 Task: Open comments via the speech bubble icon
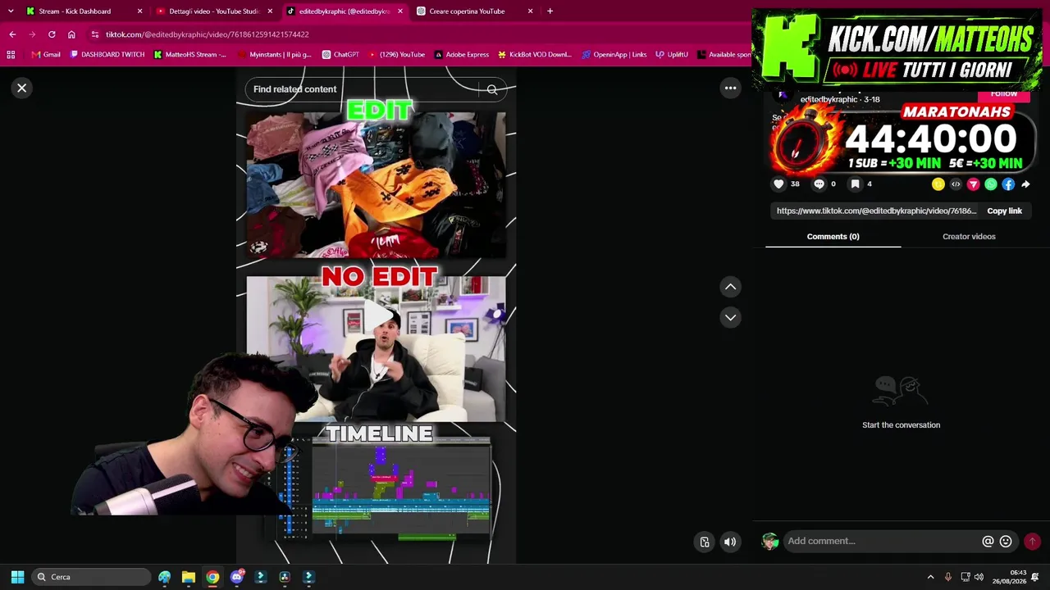819,184
